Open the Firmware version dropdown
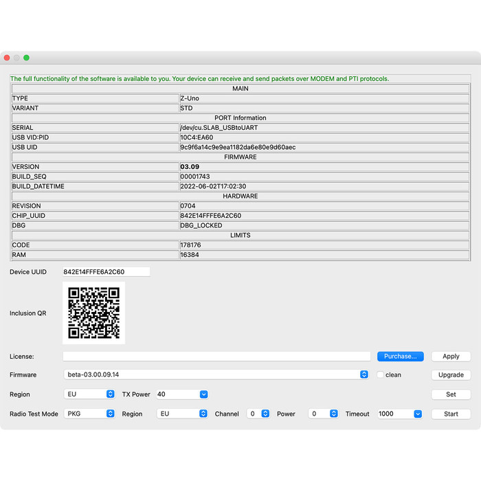 point(217,375)
